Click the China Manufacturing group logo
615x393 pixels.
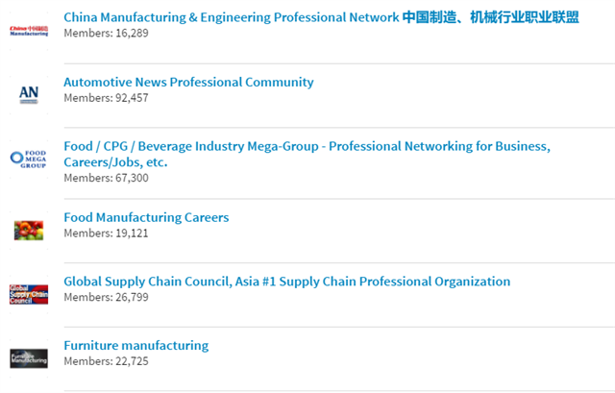point(29,31)
